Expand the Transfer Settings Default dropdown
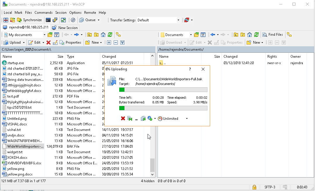Image resolution: width=315 pixels, height=191 pixels. pos(178,20)
